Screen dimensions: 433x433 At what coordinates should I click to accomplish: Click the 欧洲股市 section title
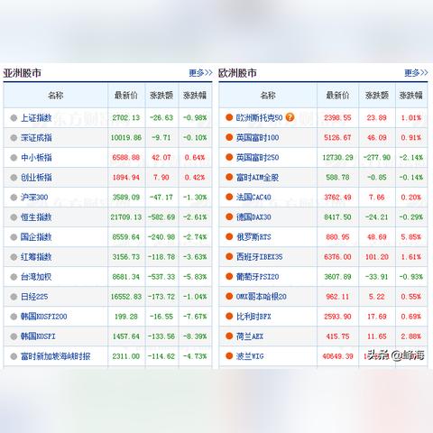point(237,73)
